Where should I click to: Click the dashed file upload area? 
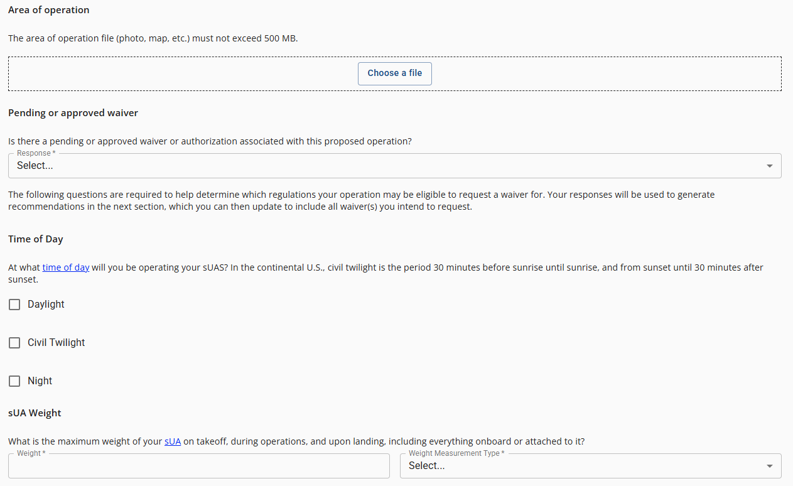188,73
